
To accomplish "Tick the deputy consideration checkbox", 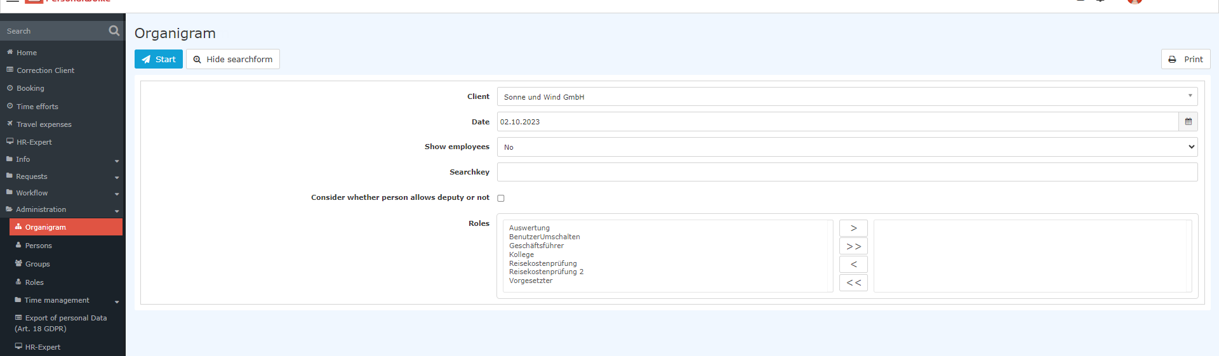I will 501,198.
